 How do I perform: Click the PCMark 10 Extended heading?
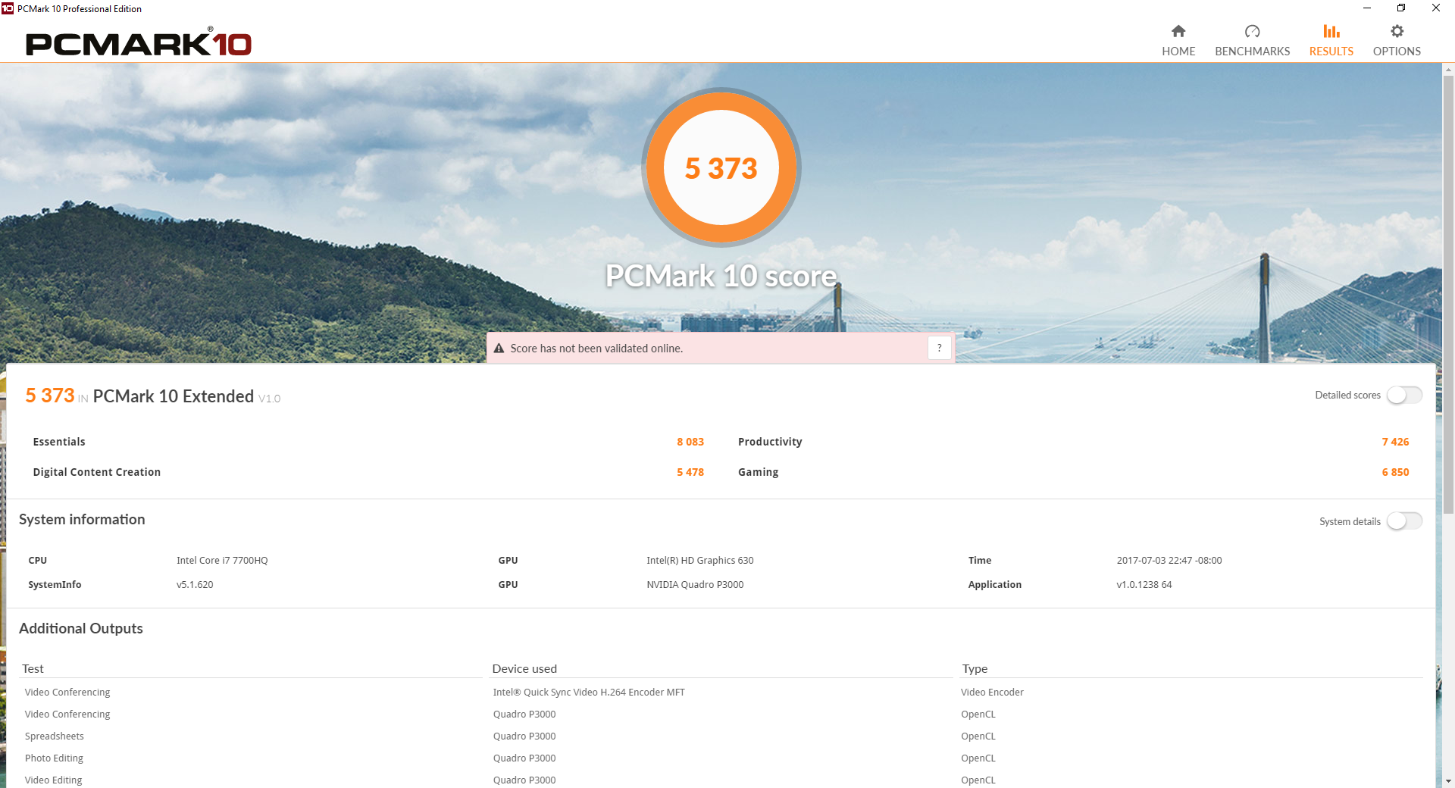(x=174, y=396)
